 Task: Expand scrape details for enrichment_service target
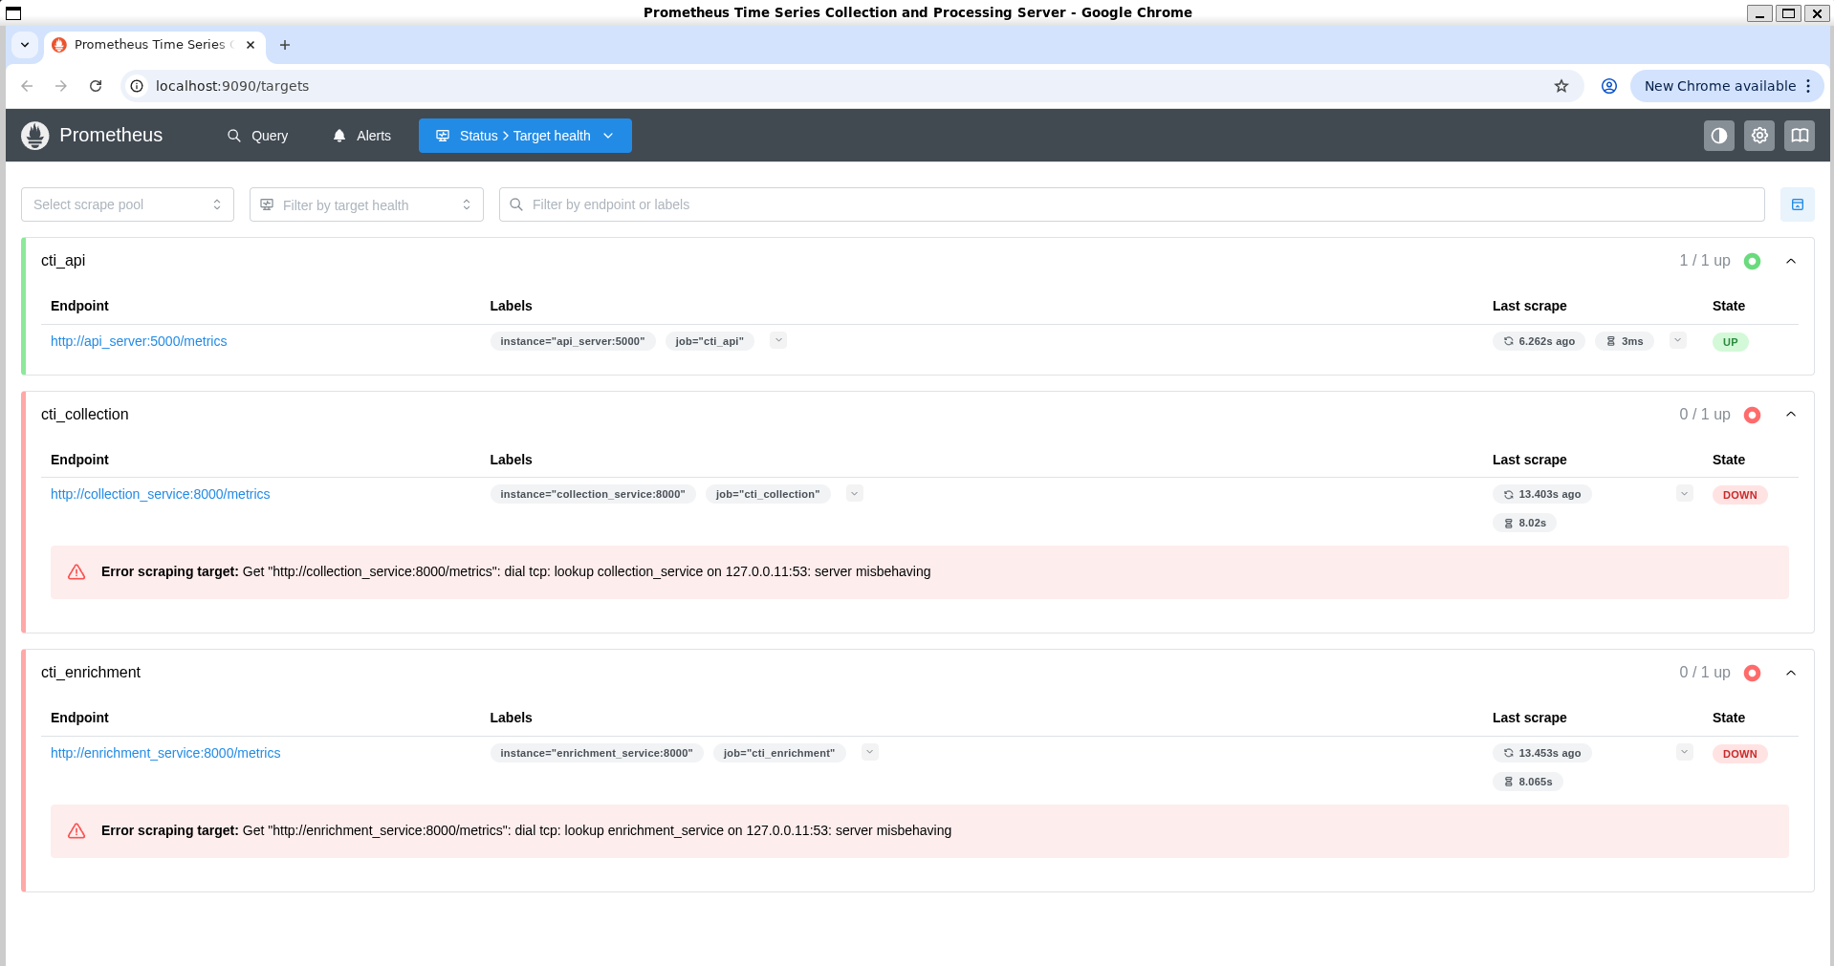1685,752
